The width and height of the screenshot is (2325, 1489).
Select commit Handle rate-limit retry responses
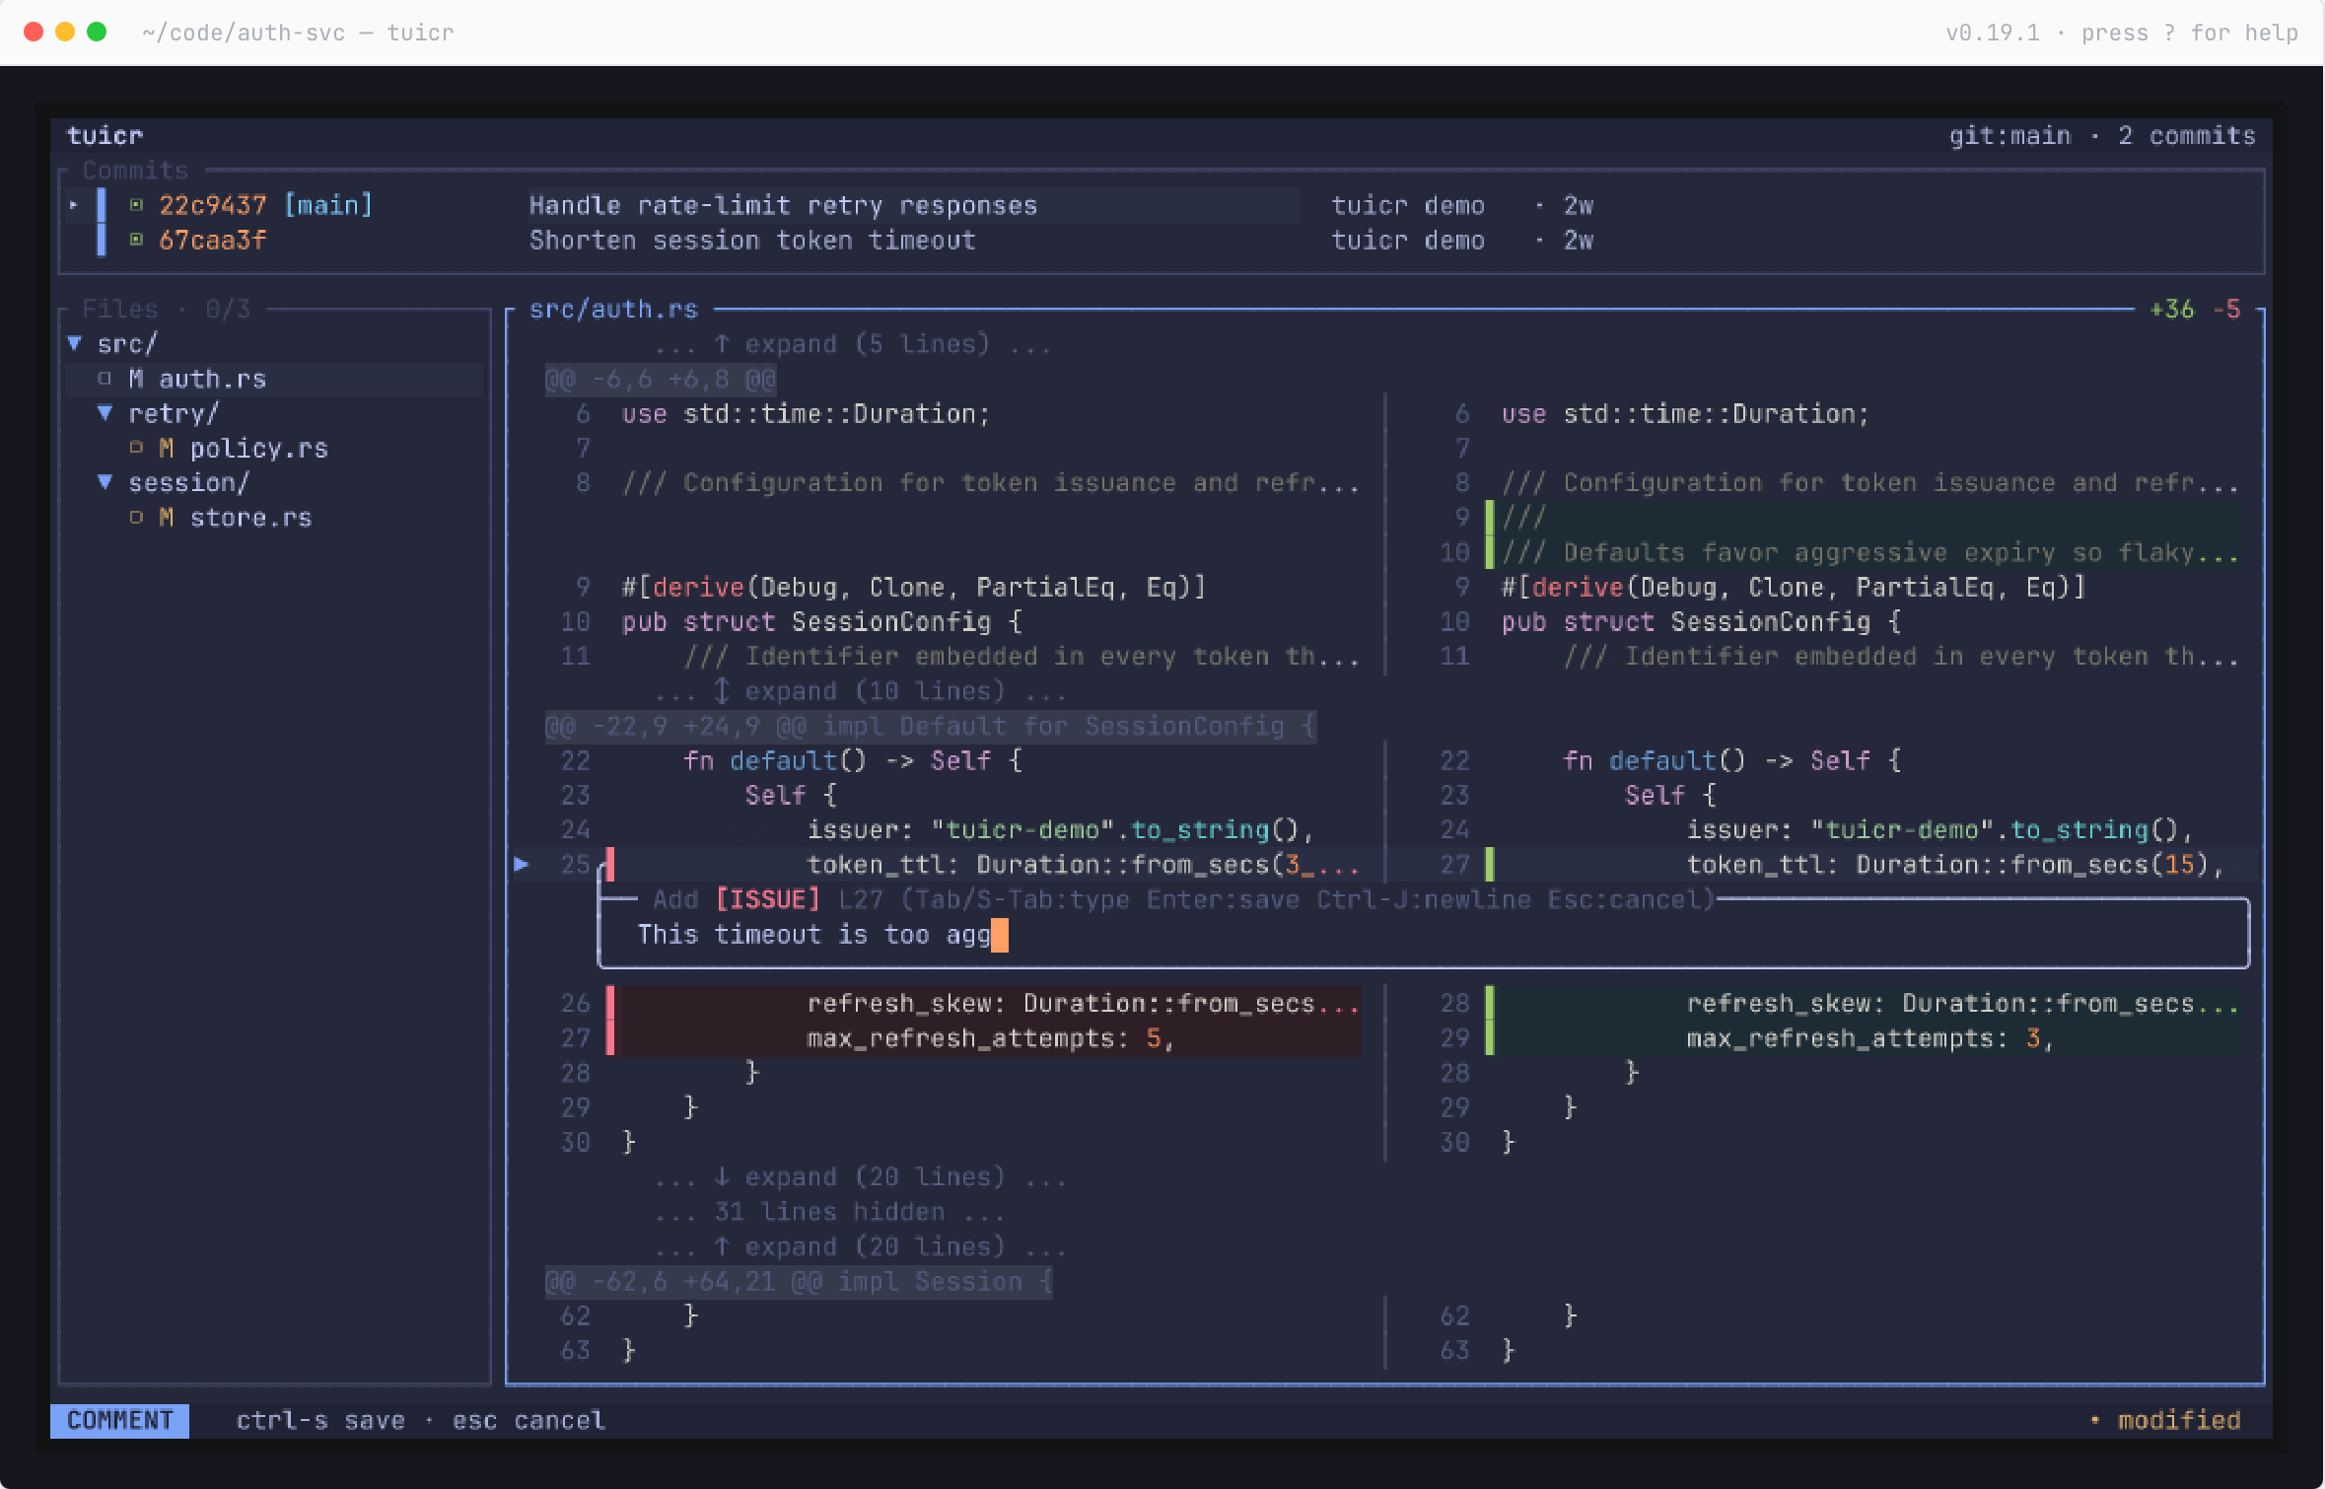783,205
